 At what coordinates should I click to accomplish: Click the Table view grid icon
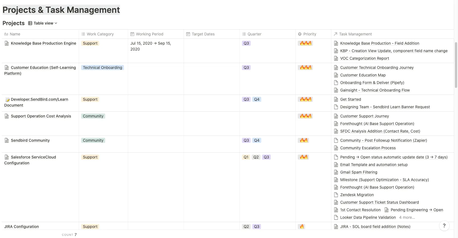click(x=30, y=23)
